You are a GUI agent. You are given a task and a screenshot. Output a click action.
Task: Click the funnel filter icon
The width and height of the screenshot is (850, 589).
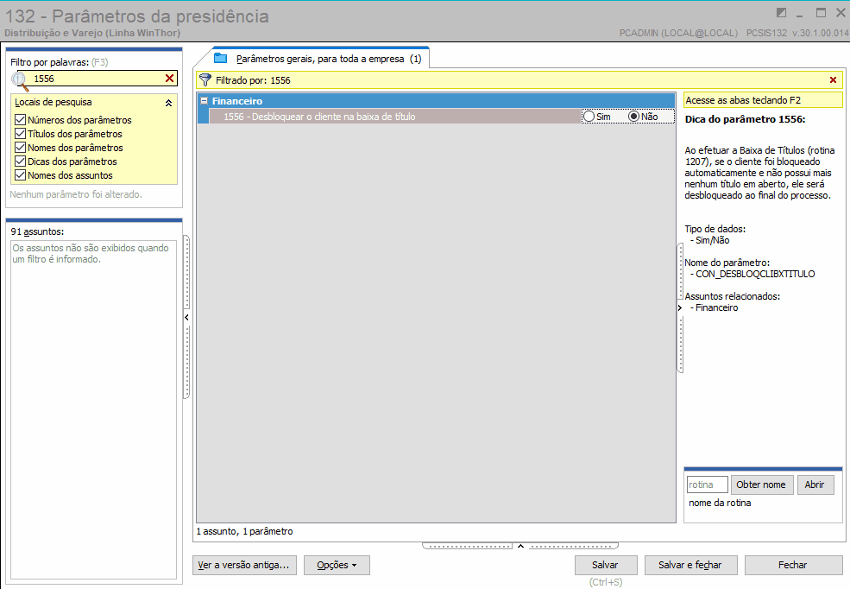point(205,80)
